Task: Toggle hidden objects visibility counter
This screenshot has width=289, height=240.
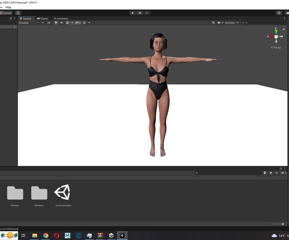Action: pyautogui.click(x=78, y=23)
